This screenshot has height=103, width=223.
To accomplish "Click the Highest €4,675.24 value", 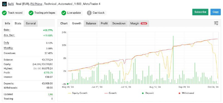I will (47, 68).
